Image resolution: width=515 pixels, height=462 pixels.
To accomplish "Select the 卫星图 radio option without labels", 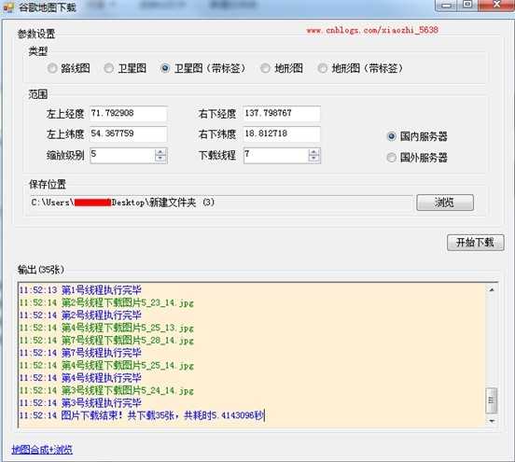I will [125, 68].
